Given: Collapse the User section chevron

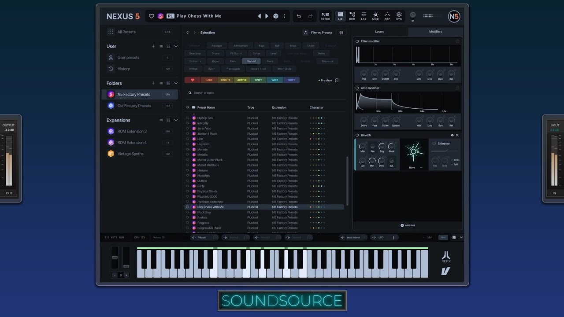Looking at the screenshot, I should coord(176,46).
